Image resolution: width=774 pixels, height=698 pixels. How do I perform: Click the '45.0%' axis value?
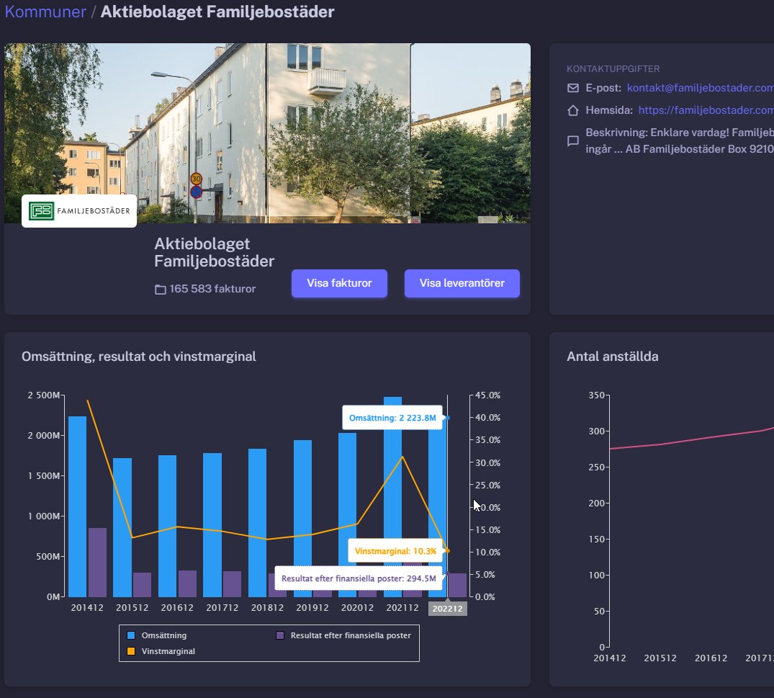487,395
